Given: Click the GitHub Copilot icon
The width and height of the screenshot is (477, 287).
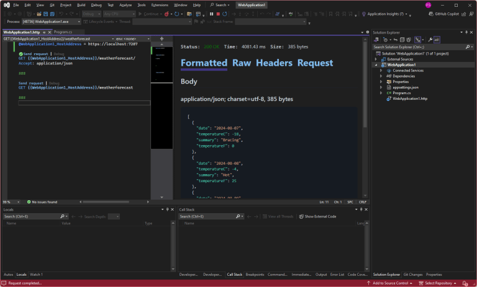Looking at the screenshot, I should coord(431,13).
